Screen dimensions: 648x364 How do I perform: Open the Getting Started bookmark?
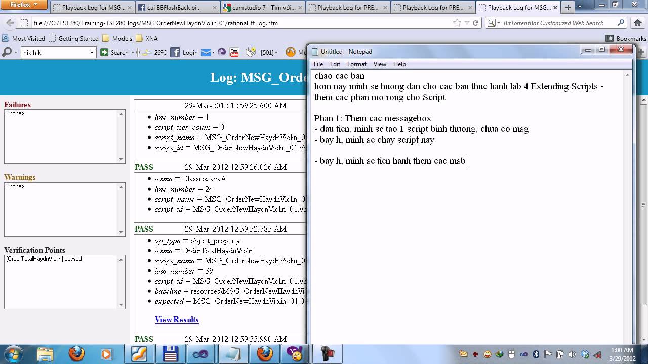73,38
